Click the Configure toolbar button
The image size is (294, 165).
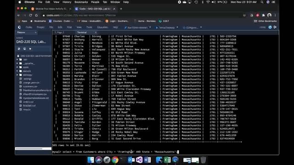coord(191,27)
